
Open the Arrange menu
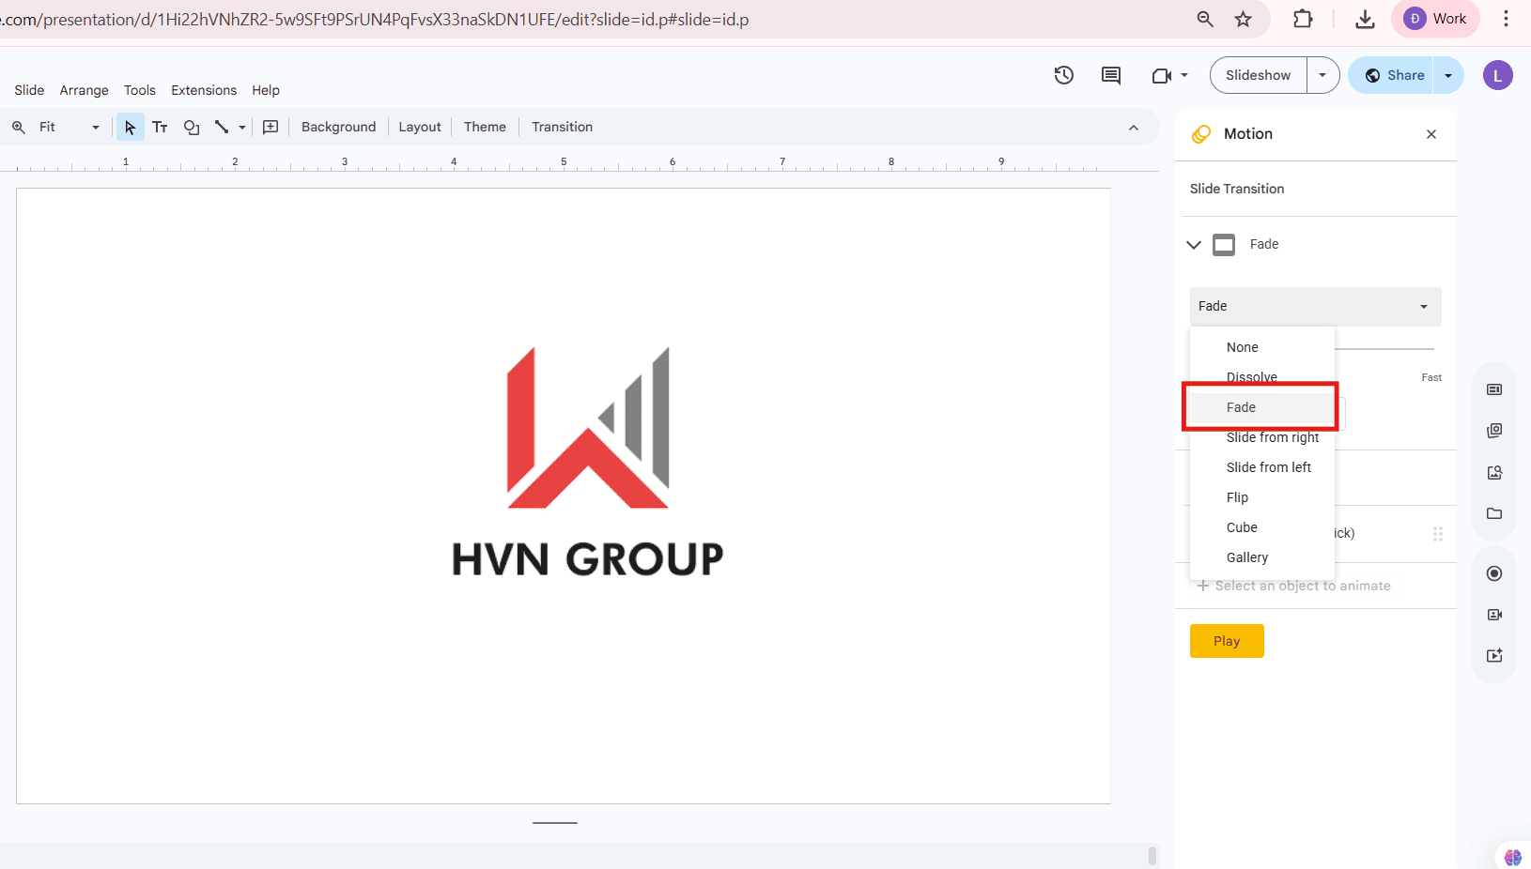(84, 90)
